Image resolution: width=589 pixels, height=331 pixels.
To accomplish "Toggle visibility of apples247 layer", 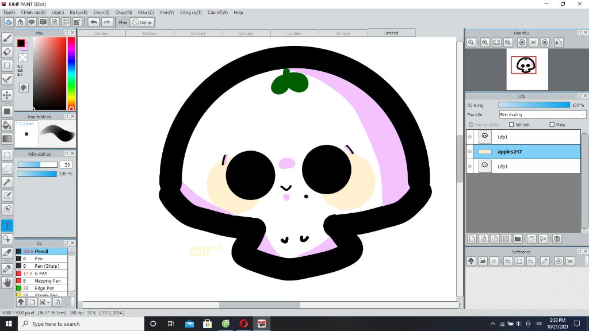I will pyautogui.click(x=470, y=152).
